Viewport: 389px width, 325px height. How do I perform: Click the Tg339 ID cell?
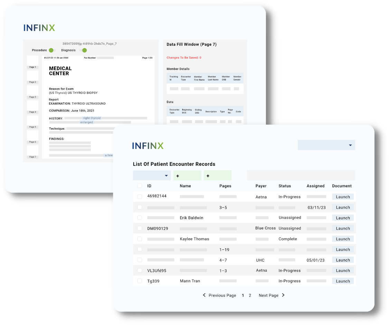click(x=153, y=281)
